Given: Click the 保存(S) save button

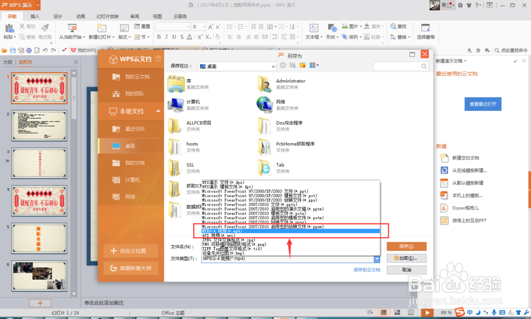Looking at the screenshot, I should 406,246.
